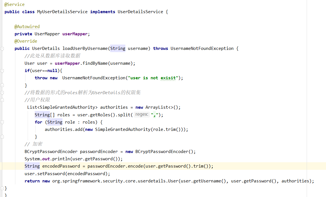Click the return keyword
Screen dimensions: 326x197
point(32,181)
